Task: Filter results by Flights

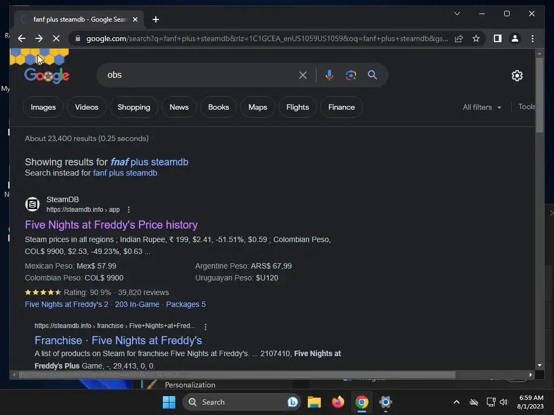Action: click(x=298, y=108)
